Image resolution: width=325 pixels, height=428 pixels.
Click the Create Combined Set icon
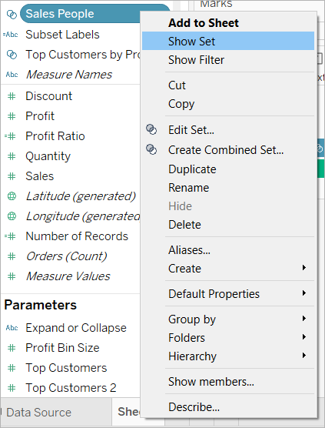click(x=151, y=149)
